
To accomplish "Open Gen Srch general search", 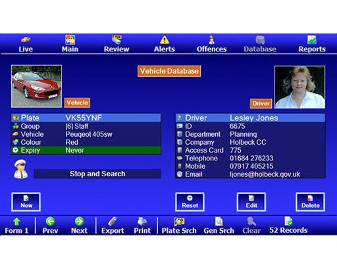I will click(x=219, y=226).
